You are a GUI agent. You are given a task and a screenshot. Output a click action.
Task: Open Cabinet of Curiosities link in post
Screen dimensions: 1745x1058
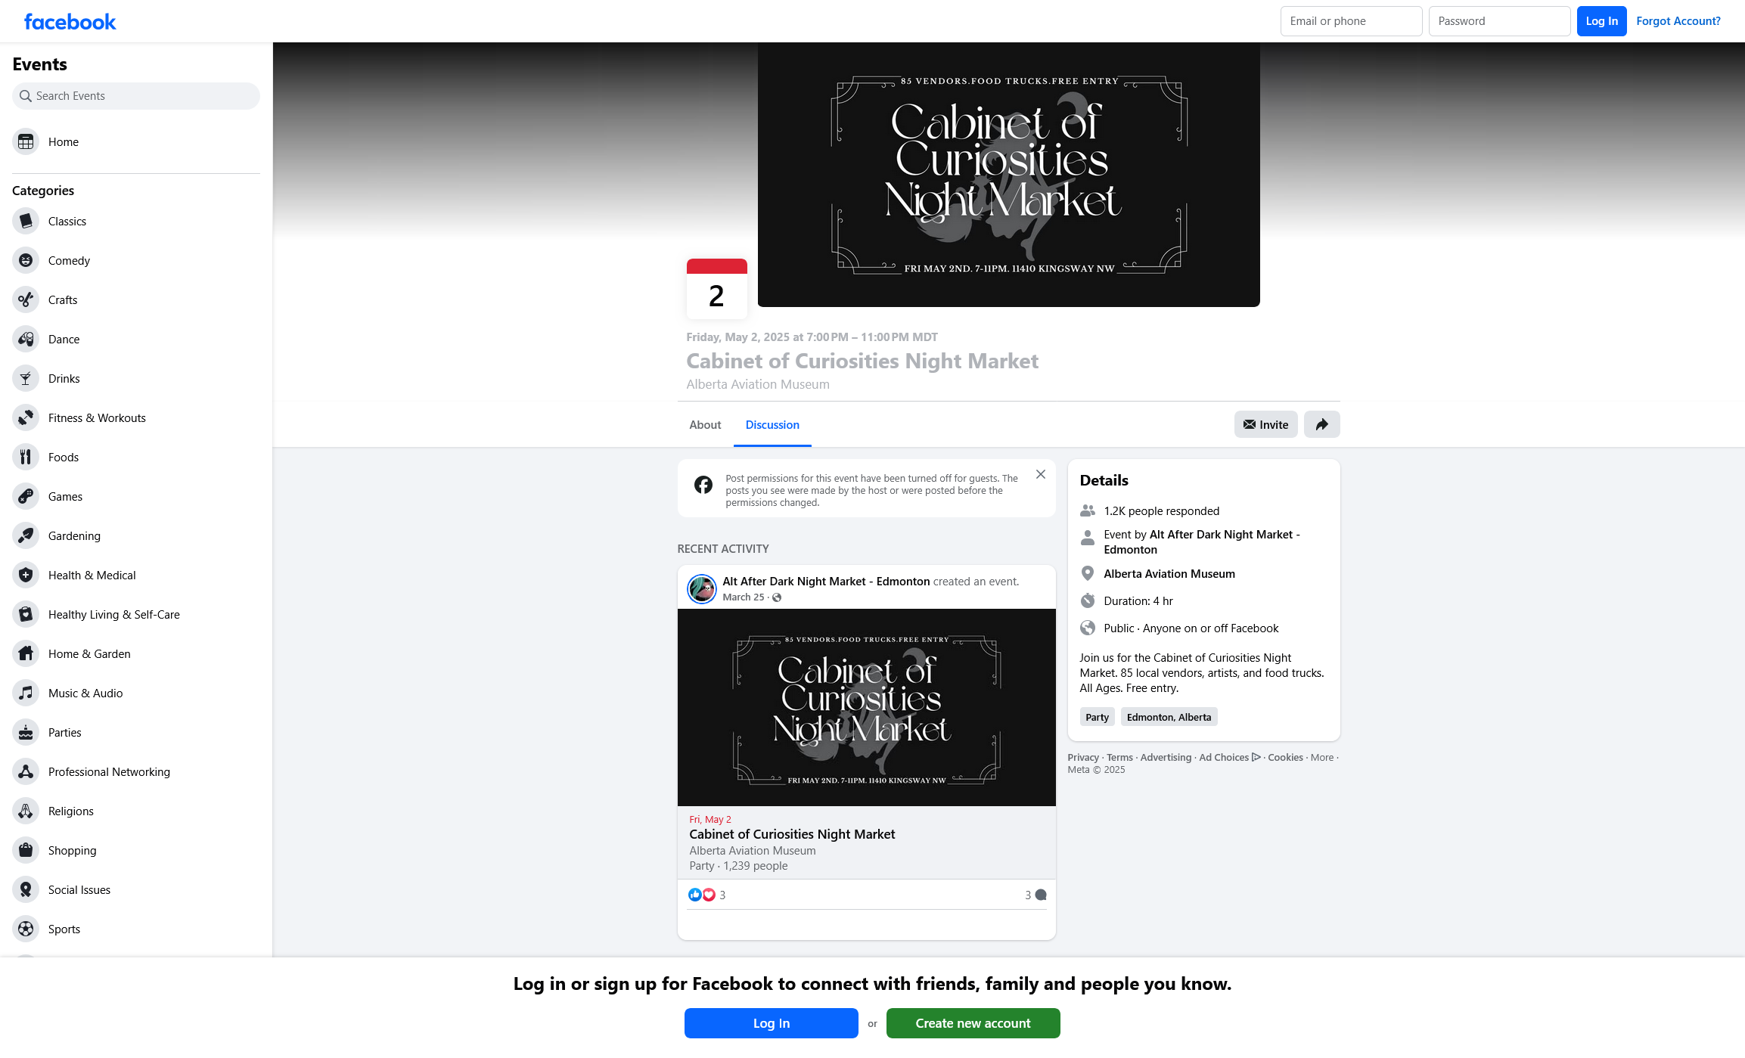pos(792,834)
